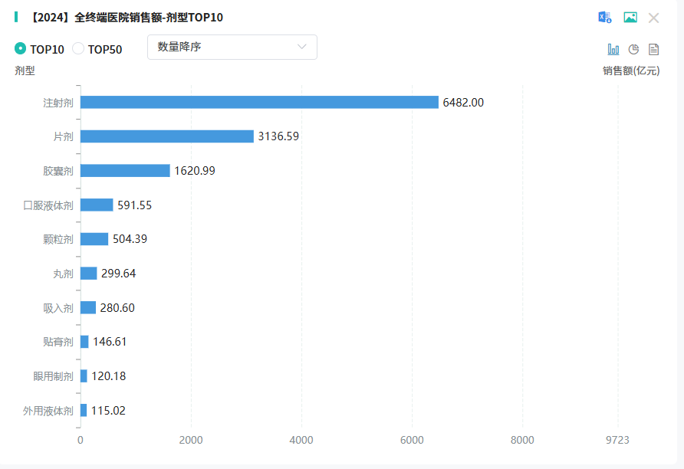Save the chart as an image
The height and width of the screenshot is (469, 684).
tap(630, 18)
